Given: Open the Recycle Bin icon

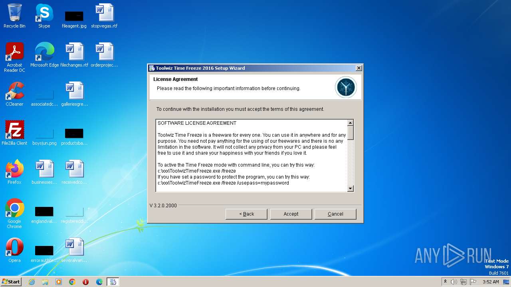Looking at the screenshot, I should 14,16.
